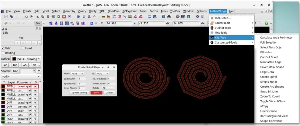This screenshot has width=300, height=126.
Task: Click the PWELL drawing color swatch
Action: pyautogui.click(x=3, y=86)
